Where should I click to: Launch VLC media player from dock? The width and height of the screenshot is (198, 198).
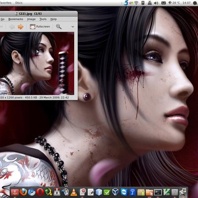(74, 192)
